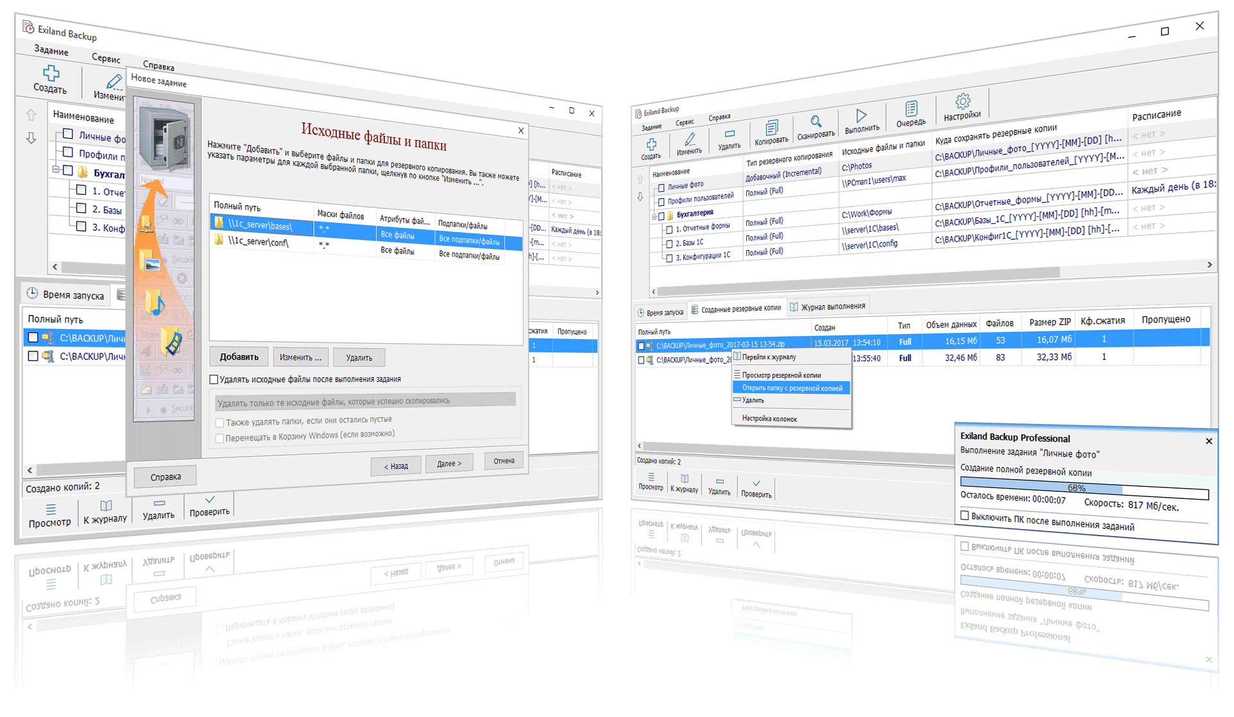Click the Проверить checkmark icon in left window
The image size is (1234, 717).
[210, 500]
